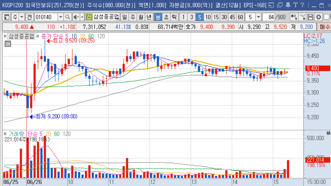
Task: Click the small square before 종가 단순 label
Action: 38,36
